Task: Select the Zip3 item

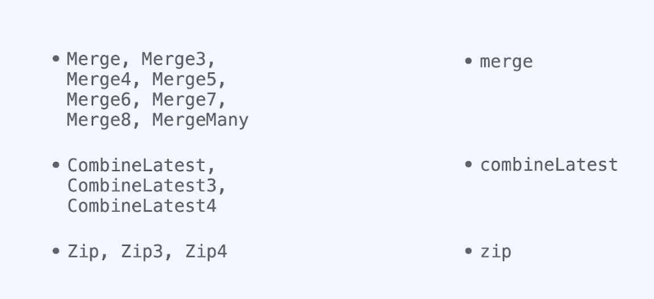Action: 142,251
